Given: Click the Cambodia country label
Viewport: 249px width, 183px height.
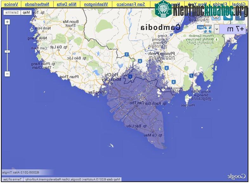Looking at the screenshot, I should point(161,28).
